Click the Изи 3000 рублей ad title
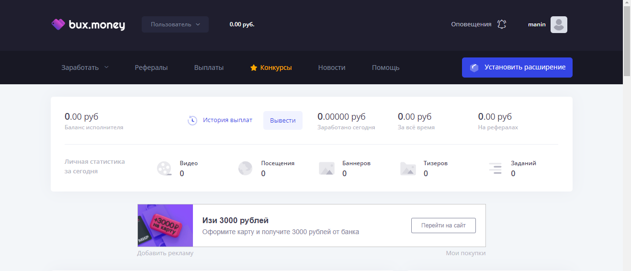This screenshot has width=631, height=271. [236, 221]
